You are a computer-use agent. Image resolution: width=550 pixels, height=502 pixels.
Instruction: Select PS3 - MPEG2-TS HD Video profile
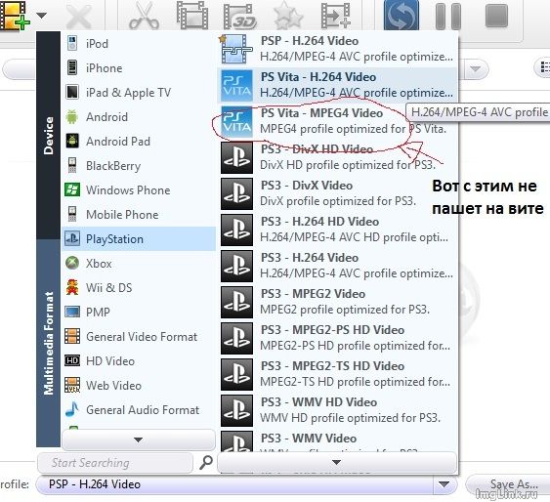tap(337, 374)
